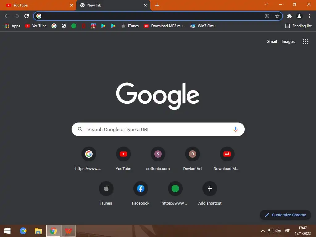Viewport: 316px width, 237px height.
Task: Open the Mario bookmark icon
Action: pos(93,26)
